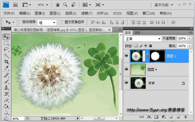Add a layer mask using panel button
This screenshot has width=195, height=122.
click(156, 117)
